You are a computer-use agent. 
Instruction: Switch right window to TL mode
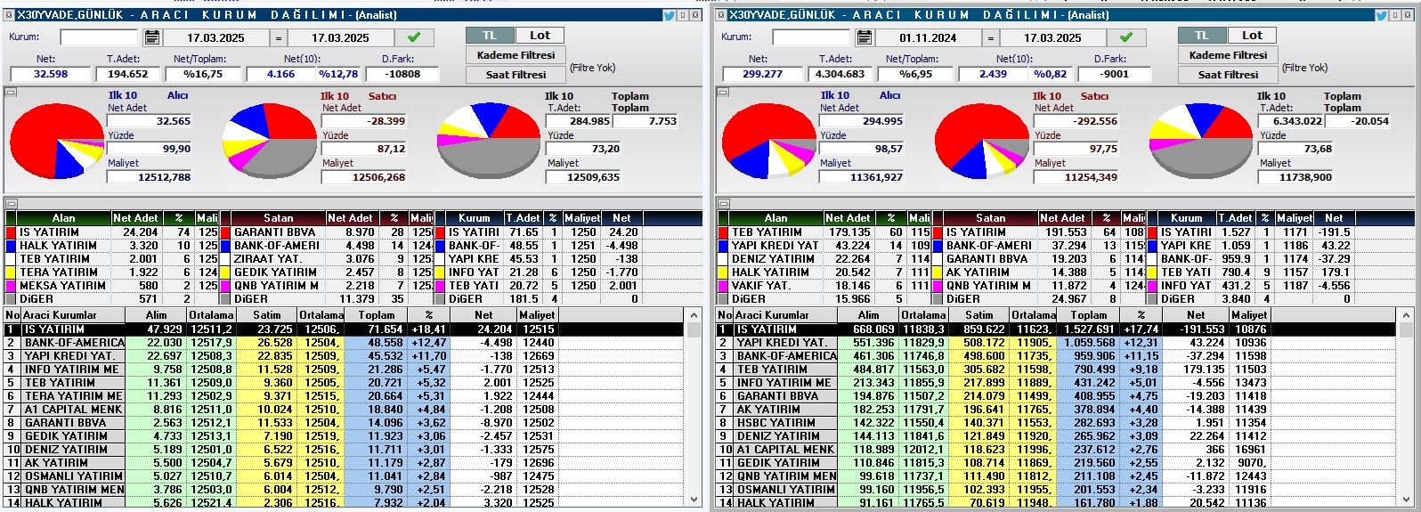pyautogui.click(x=1202, y=36)
